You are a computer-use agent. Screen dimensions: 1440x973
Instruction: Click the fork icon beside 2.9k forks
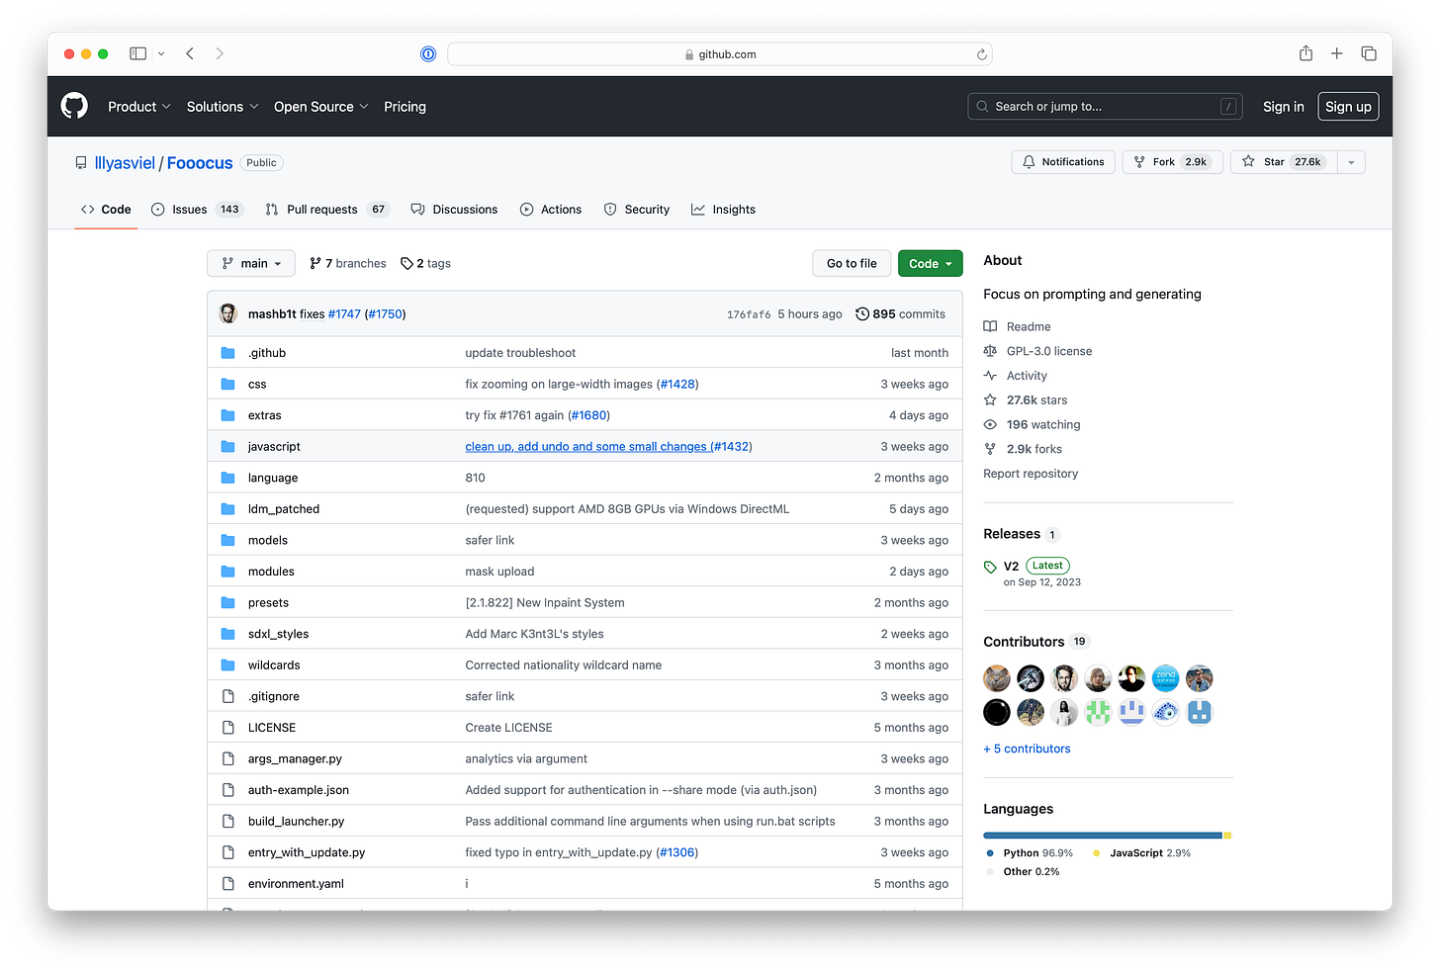coord(990,449)
